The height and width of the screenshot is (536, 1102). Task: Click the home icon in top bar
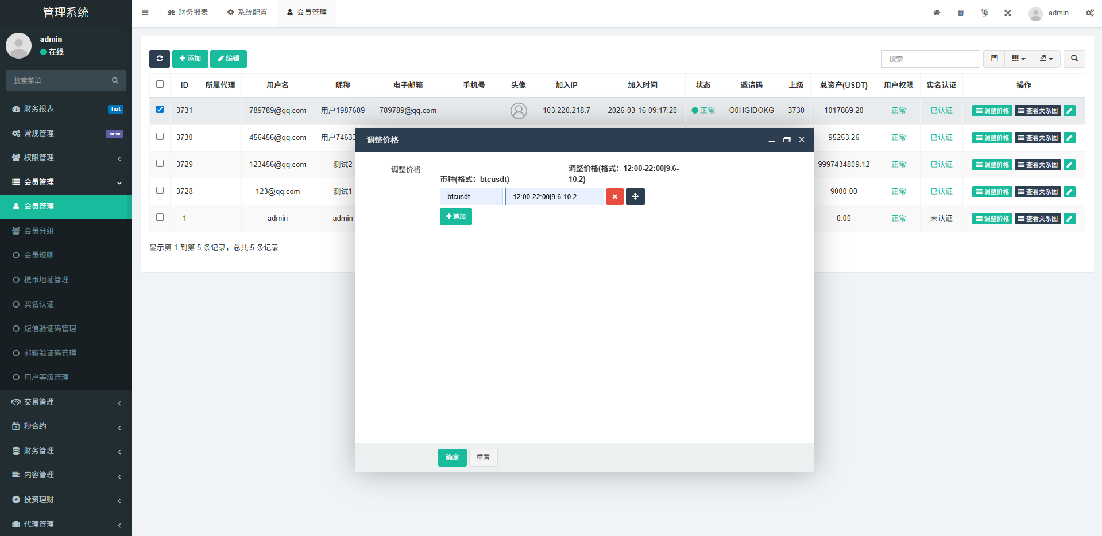pos(937,13)
